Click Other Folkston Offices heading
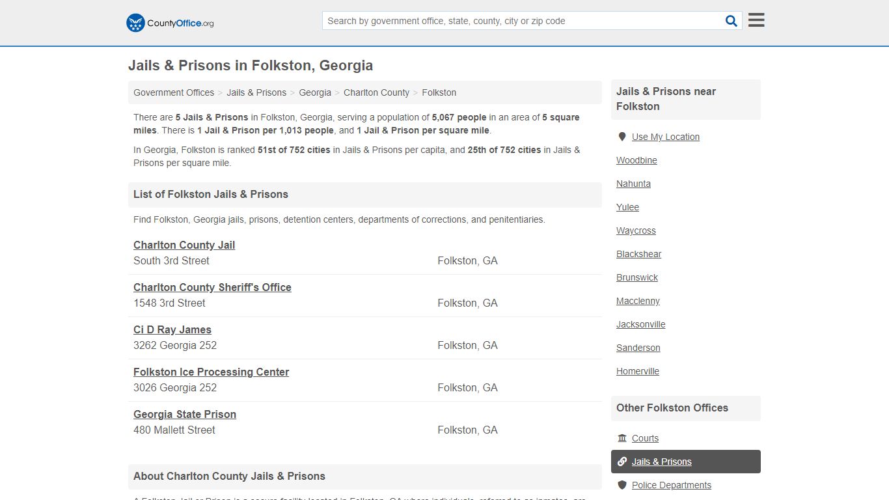 (672, 408)
